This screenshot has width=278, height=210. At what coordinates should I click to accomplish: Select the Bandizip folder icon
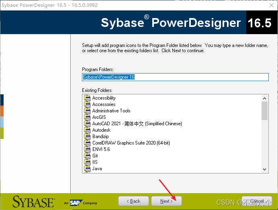coord(87,137)
